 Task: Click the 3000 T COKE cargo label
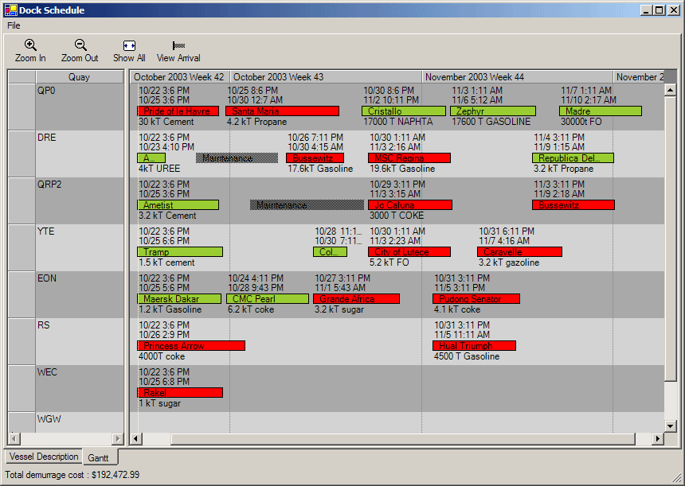(x=397, y=216)
